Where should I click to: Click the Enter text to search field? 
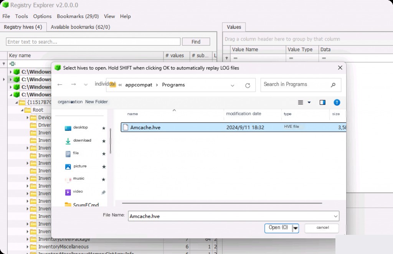click(93, 42)
